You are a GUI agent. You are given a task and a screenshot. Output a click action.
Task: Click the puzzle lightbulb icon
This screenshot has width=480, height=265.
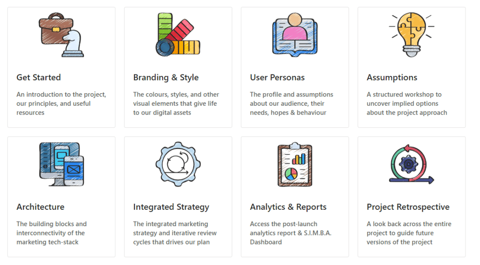[x=412, y=35]
